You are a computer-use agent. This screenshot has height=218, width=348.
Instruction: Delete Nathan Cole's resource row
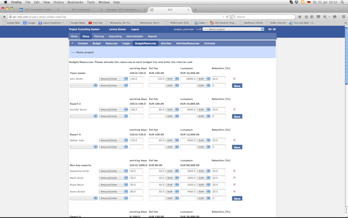tap(234, 140)
